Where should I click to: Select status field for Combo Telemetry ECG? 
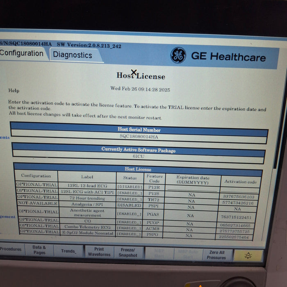[130, 228]
